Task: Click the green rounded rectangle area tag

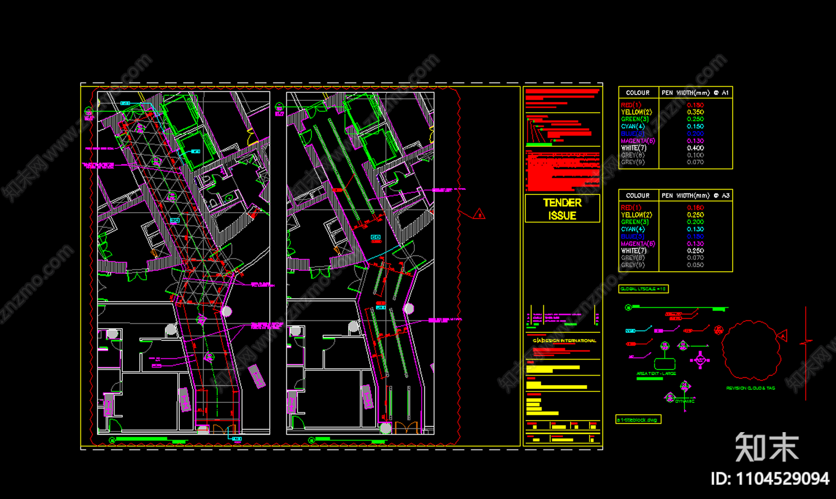Action: 665,364
